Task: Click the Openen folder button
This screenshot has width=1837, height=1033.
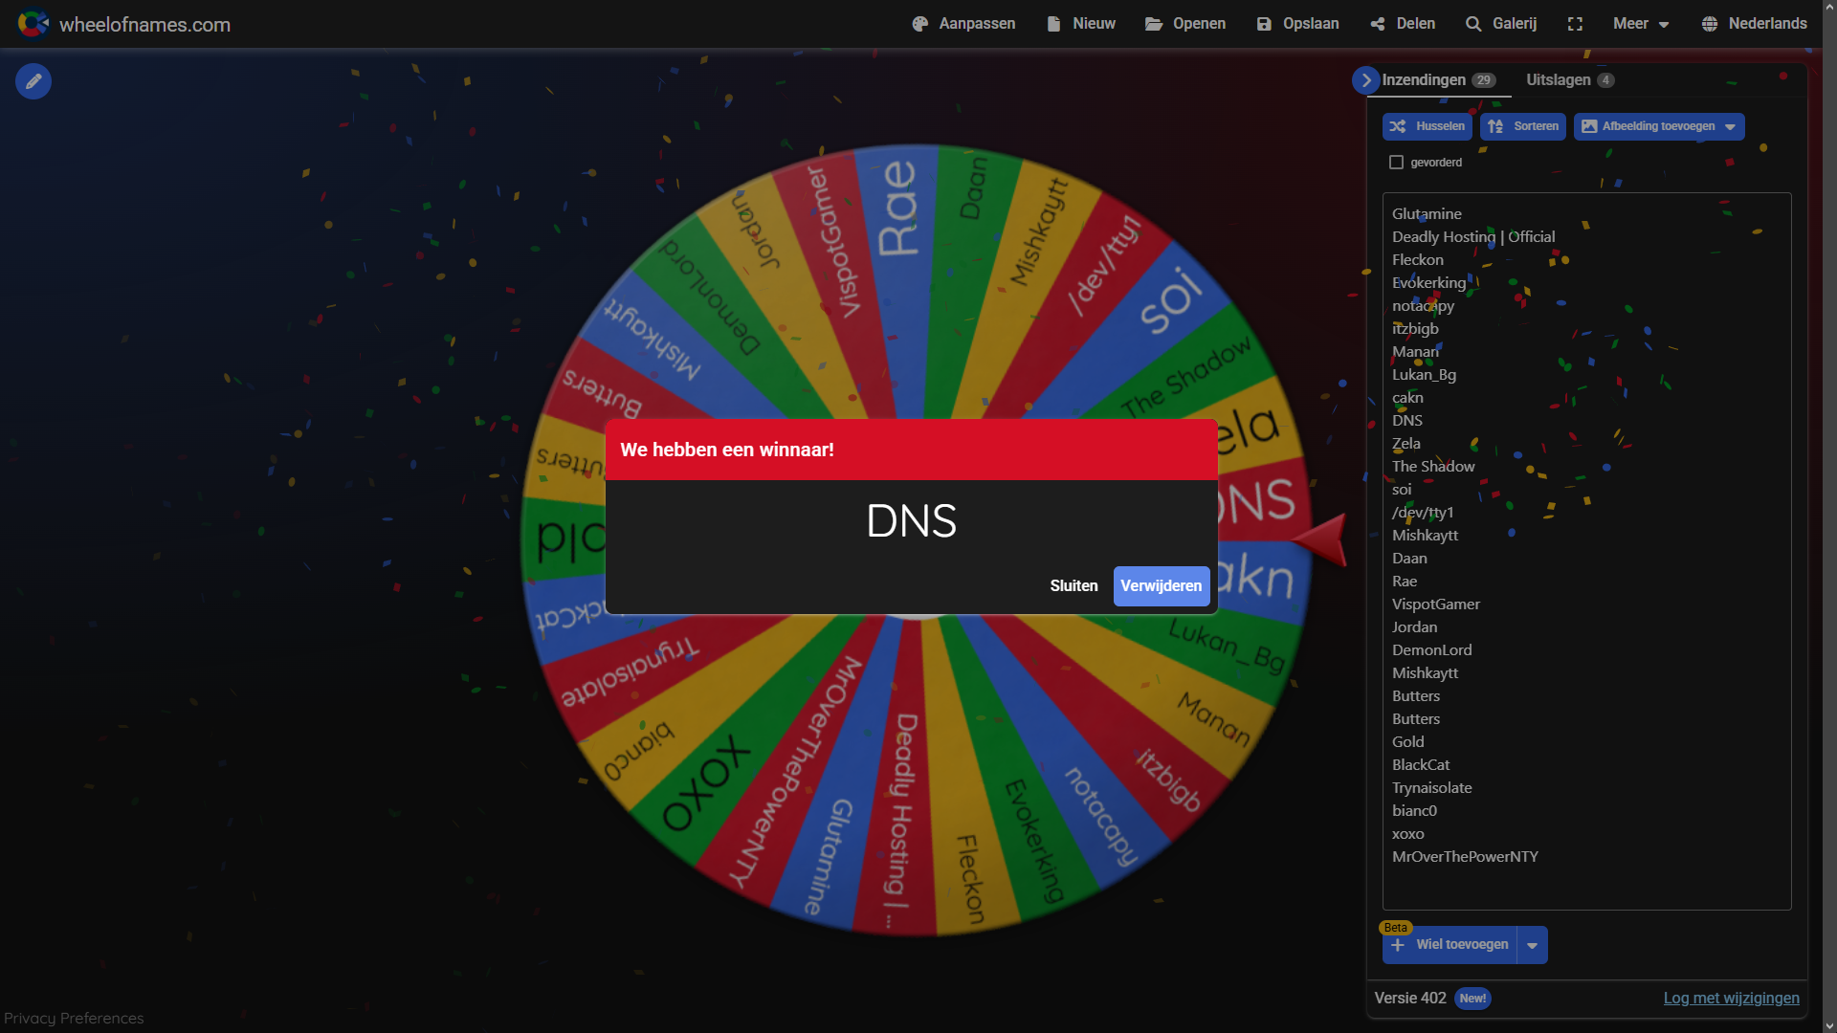Action: [x=1185, y=24]
